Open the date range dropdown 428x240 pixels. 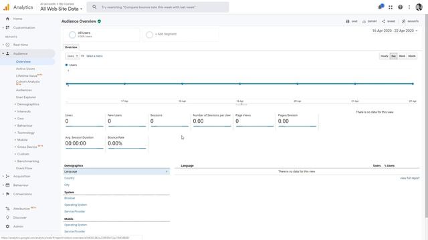point(395,31)
